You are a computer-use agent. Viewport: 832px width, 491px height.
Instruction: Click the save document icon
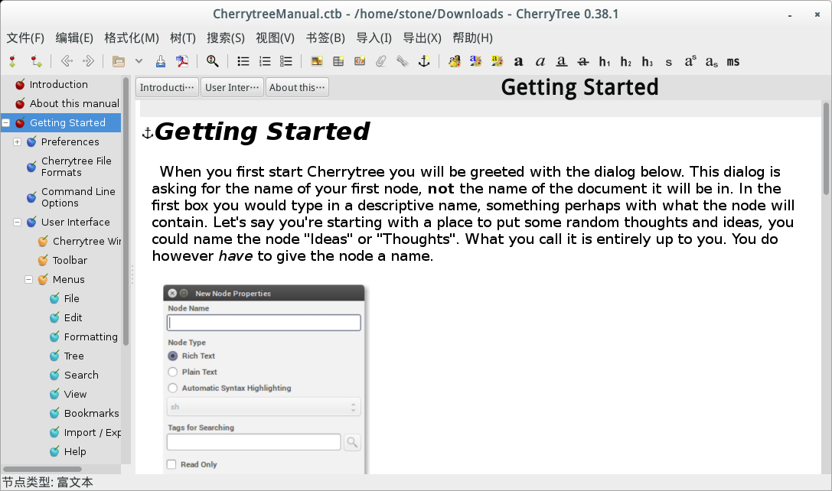click(161, 61)
